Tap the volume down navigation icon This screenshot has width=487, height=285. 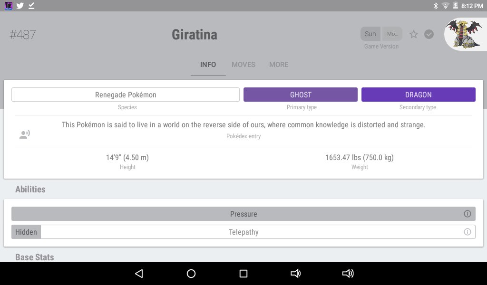click(295, 274)
